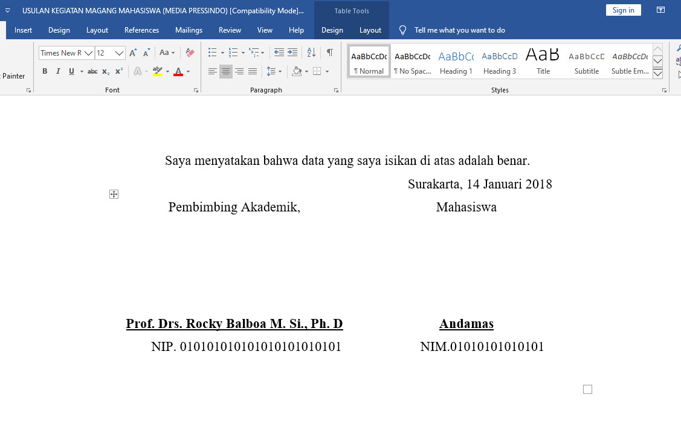This screenshot has width=681, height=447.
Task: Click Sign in button
Action: [x=623, y=10]
